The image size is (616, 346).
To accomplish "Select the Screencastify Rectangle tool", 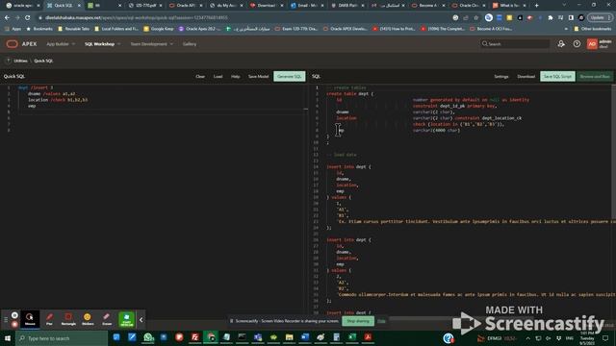I will click(68, 319).
